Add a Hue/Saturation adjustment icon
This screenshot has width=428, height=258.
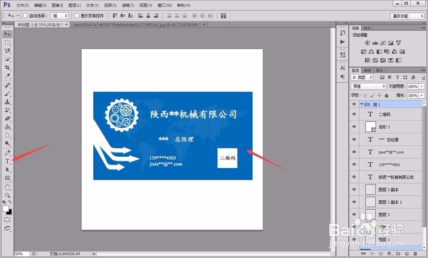[x=364, y=52]
